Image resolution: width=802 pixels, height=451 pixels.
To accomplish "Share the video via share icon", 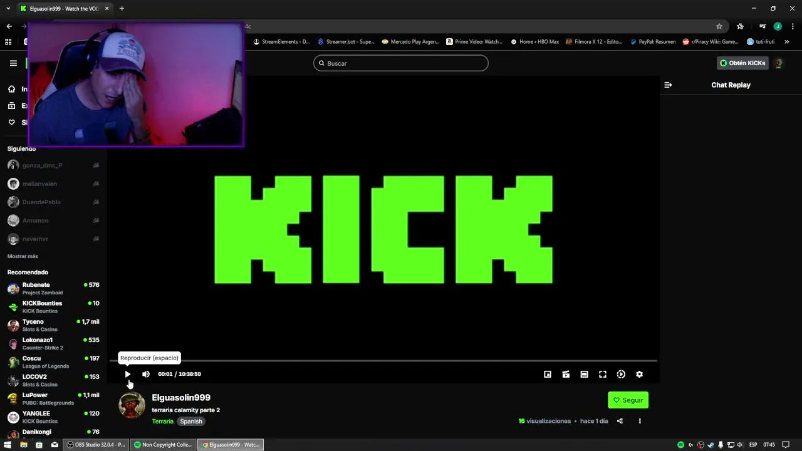I will 620,421.
